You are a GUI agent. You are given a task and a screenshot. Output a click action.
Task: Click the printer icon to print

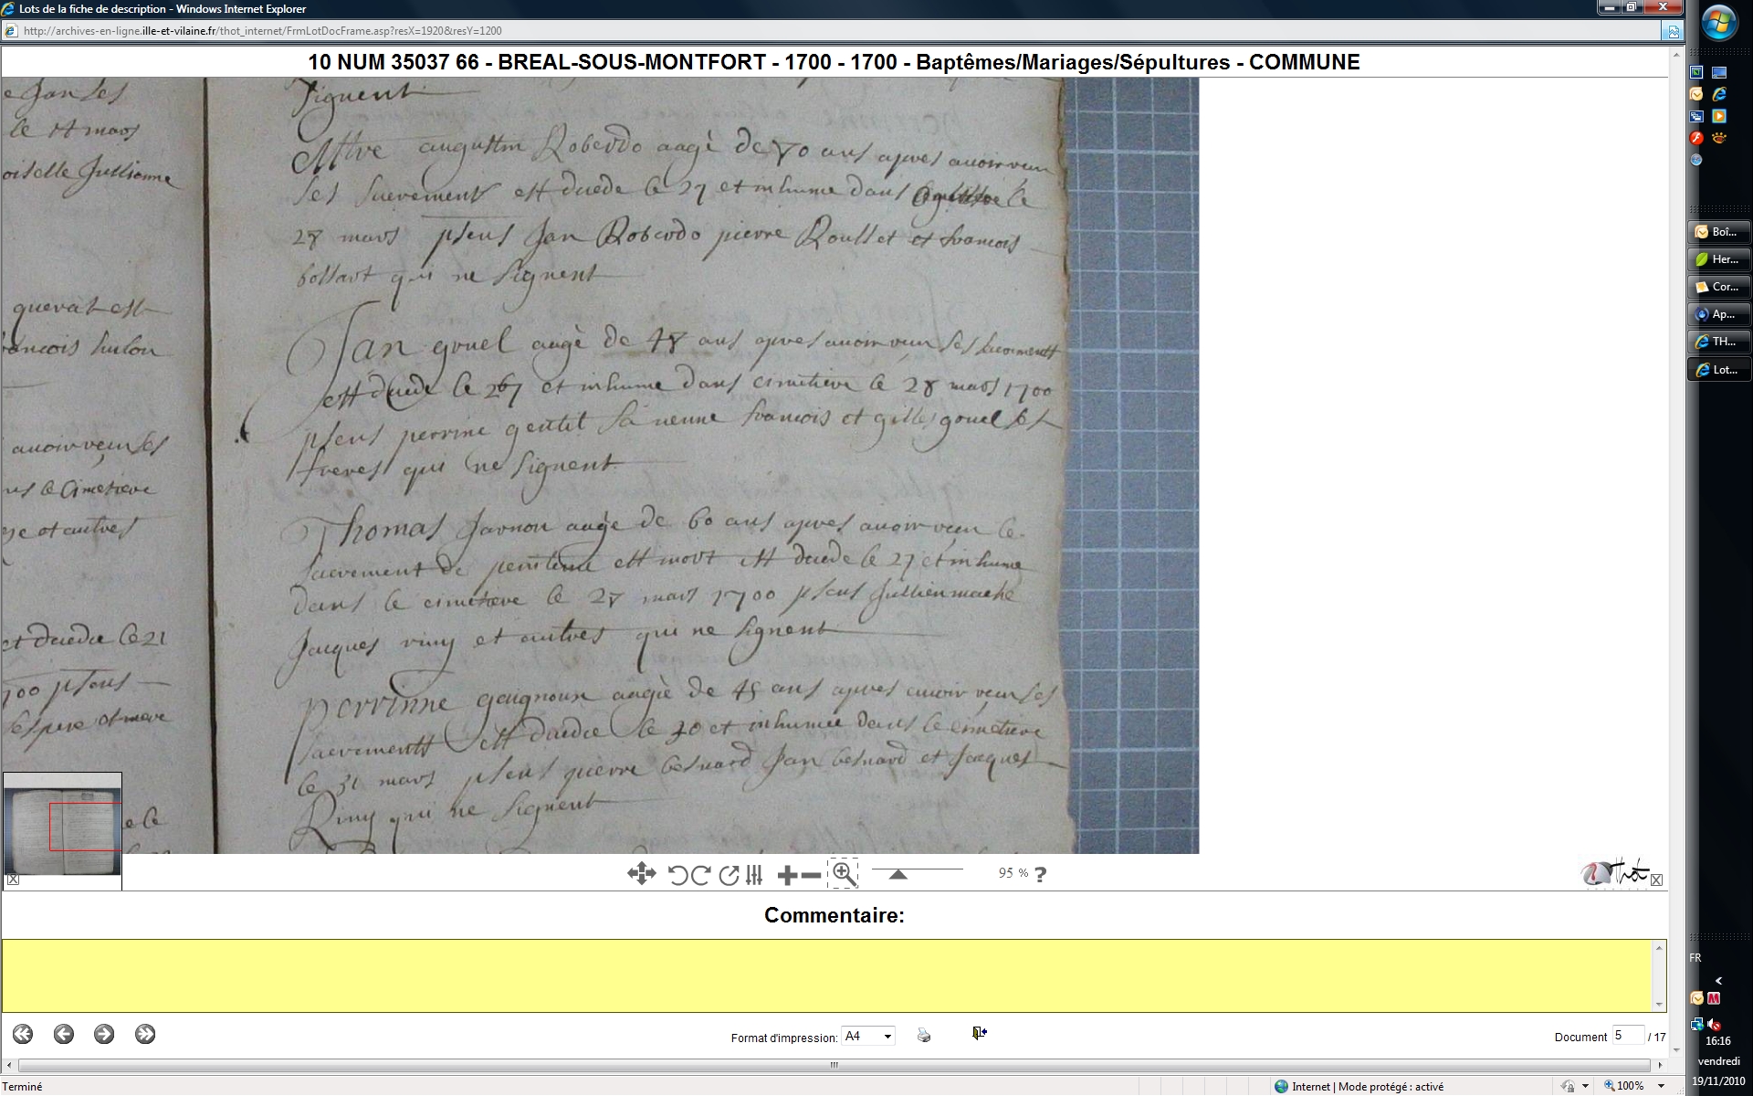point(924,1035)
